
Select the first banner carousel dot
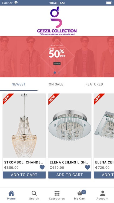(55, 73)
